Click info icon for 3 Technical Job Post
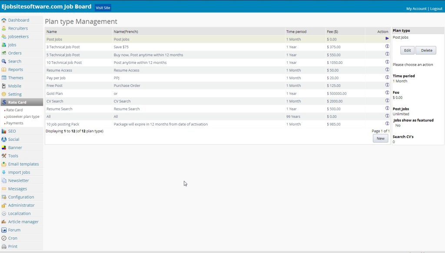 click(387, 46)
